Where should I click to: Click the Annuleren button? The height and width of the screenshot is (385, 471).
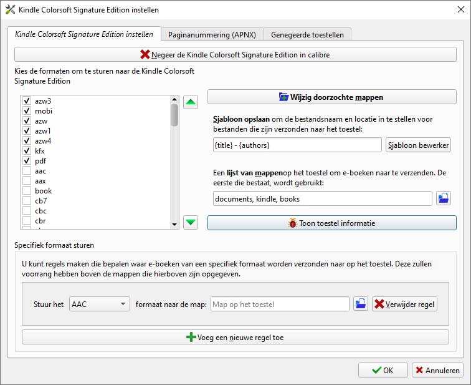pos(437,370)
